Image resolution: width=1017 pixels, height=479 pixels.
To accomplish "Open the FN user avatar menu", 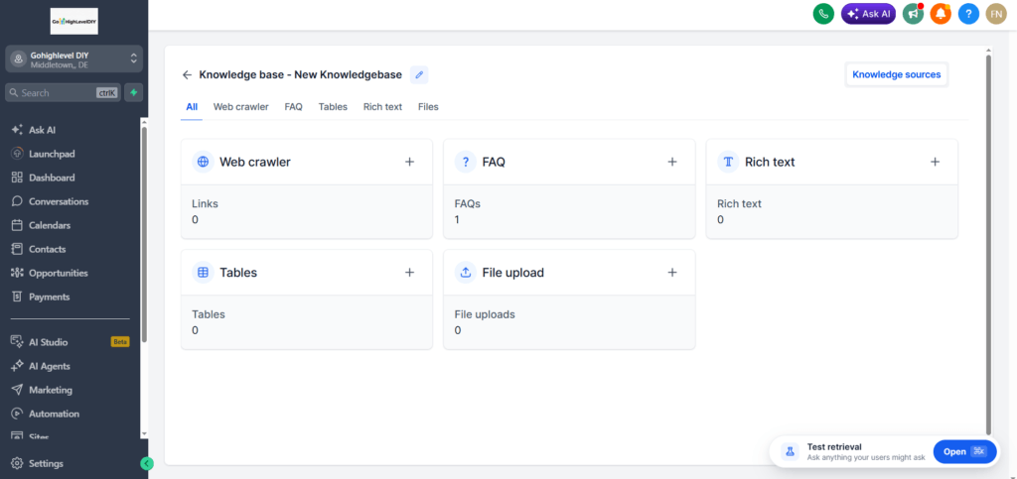I will (x=996, y=14).
